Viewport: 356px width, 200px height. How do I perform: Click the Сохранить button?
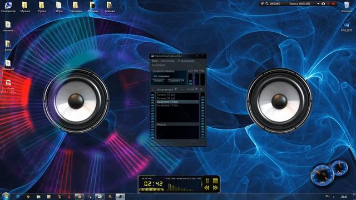174,81
